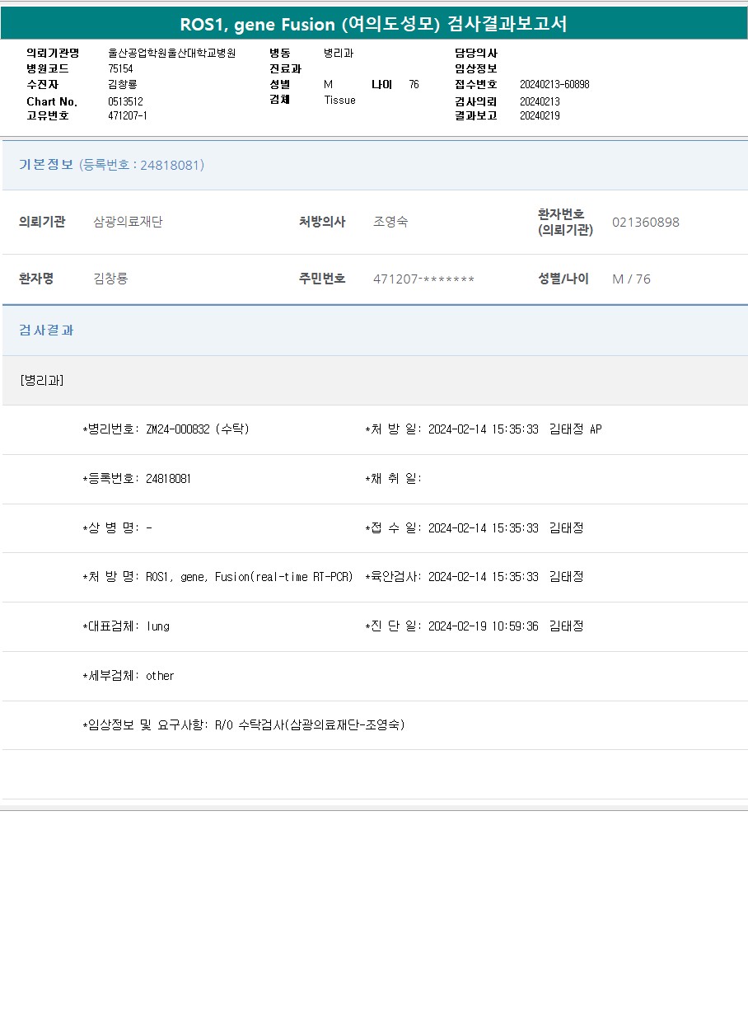Image resolution: width=748 pixels, height=1022 pixels.
Task: Click the 임상정보 및 요구사항 line
Action: [x=244, y=725]
